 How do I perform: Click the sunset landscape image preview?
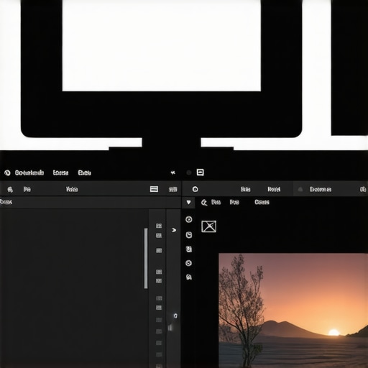tap(293, 310)
